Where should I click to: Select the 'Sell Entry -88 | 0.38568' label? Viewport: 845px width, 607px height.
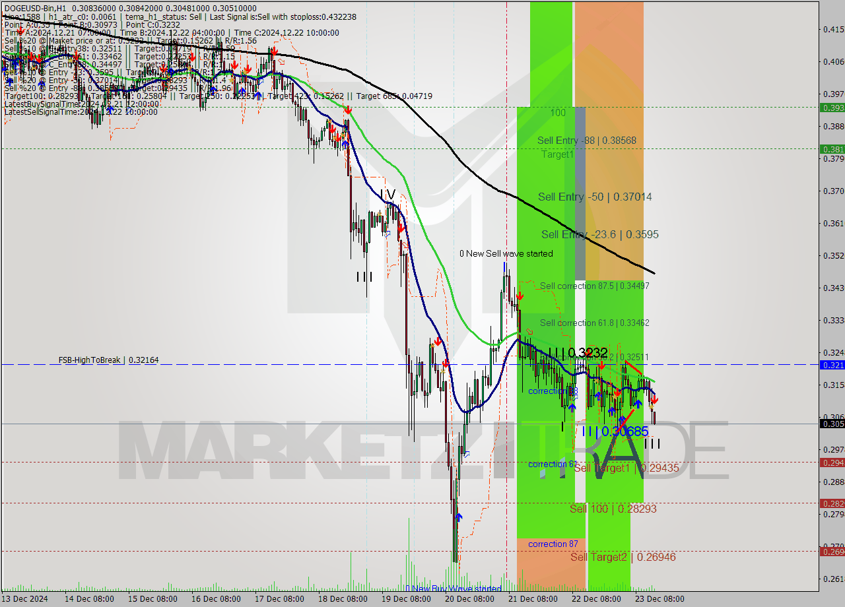(587, 141)
